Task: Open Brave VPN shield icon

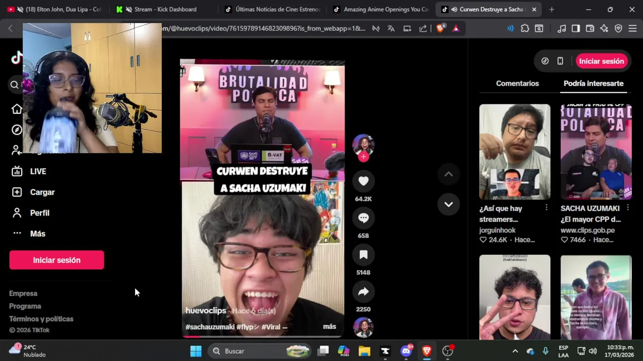Action: [x=618, y=29]
